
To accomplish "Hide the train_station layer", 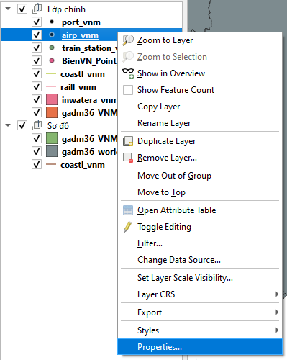I will [x=37, y=48].
